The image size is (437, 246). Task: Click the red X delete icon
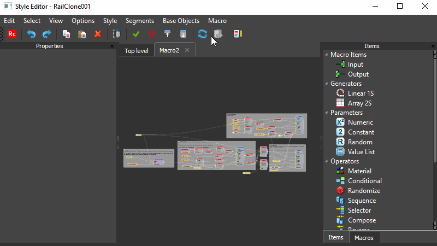98,34
